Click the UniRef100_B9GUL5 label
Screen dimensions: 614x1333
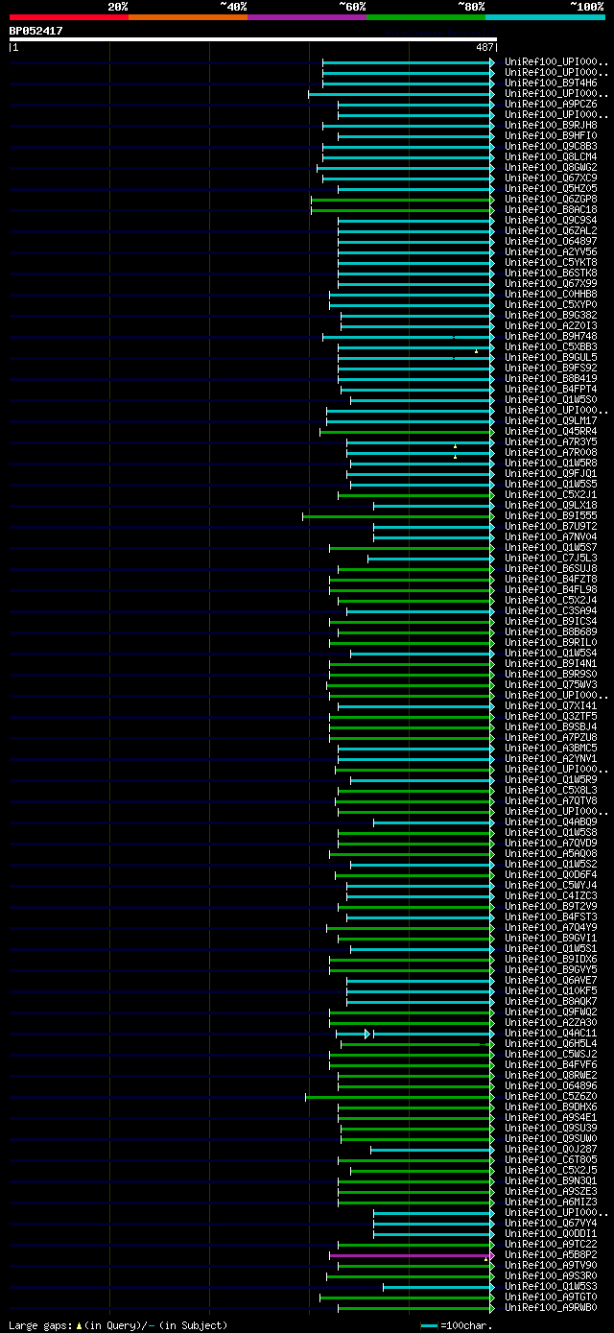coord(551,358)
